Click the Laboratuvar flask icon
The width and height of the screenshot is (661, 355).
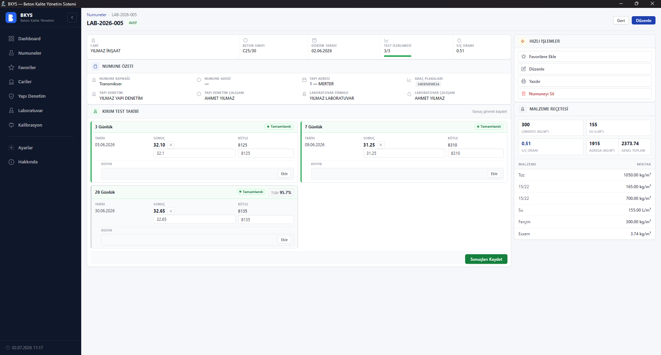tap(11, 110)
